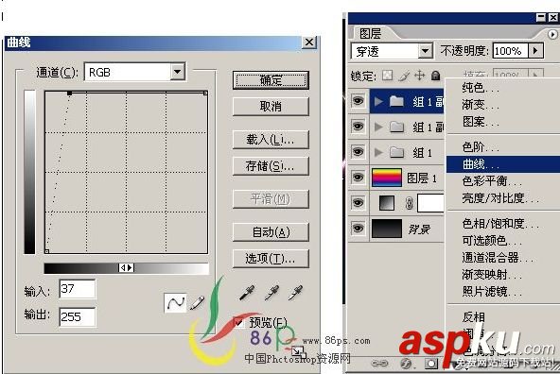The image size is (560, 374).
Task: Select the black point eyedropper in Curves
Action: (x=247, y=293)
